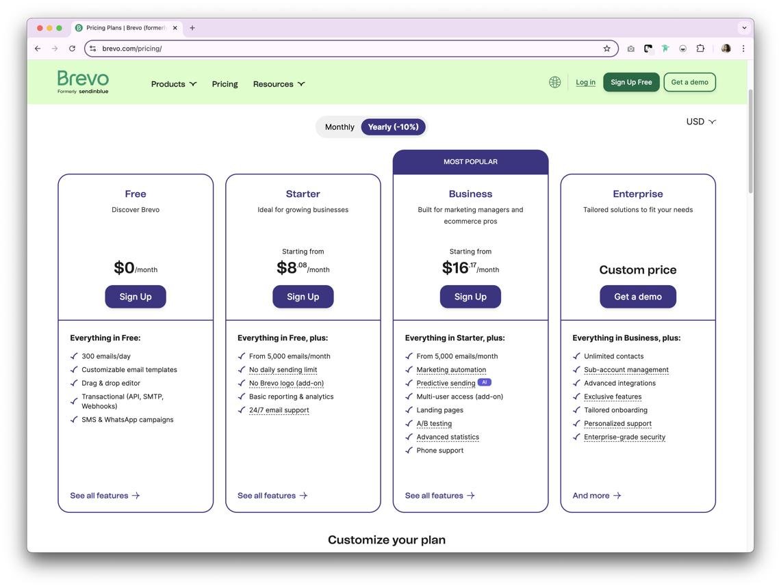Open the Pricing nav link

225,84
